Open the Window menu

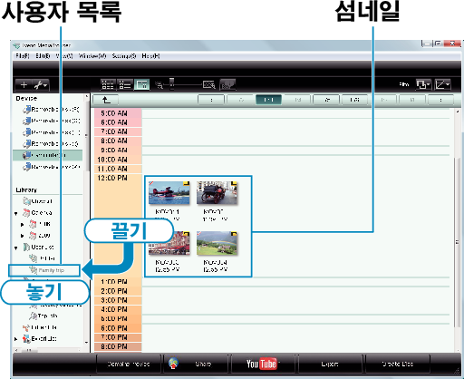coord(92,56)
